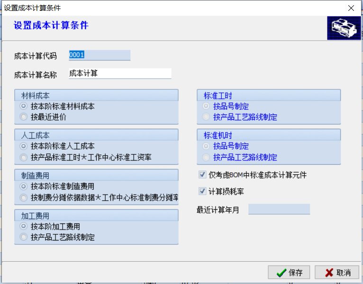Click the 最近计算年月 field
Viewport: 363px width, 284px height.
pos(279,209)
